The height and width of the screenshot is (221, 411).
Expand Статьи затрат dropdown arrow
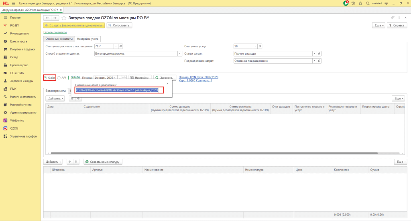pyautogui.click(x=314, y=53)
